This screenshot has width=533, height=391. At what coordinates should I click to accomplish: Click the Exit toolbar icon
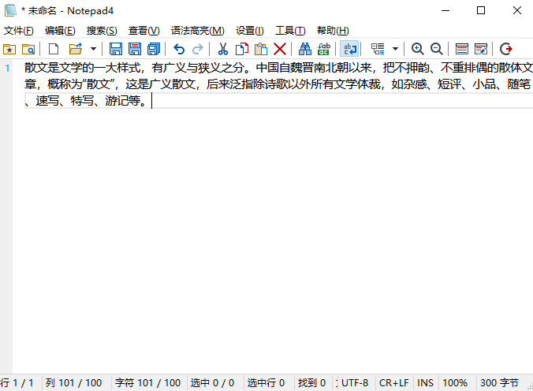click(506, 50)
